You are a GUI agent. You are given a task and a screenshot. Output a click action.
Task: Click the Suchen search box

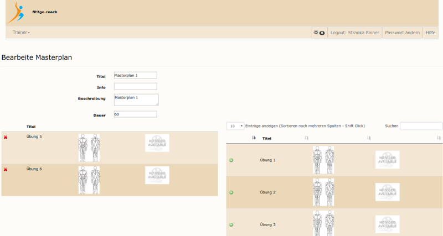[421, 126]
